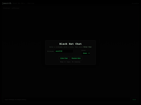Click the Anonymous user label
141x105 pixels.
135,3
